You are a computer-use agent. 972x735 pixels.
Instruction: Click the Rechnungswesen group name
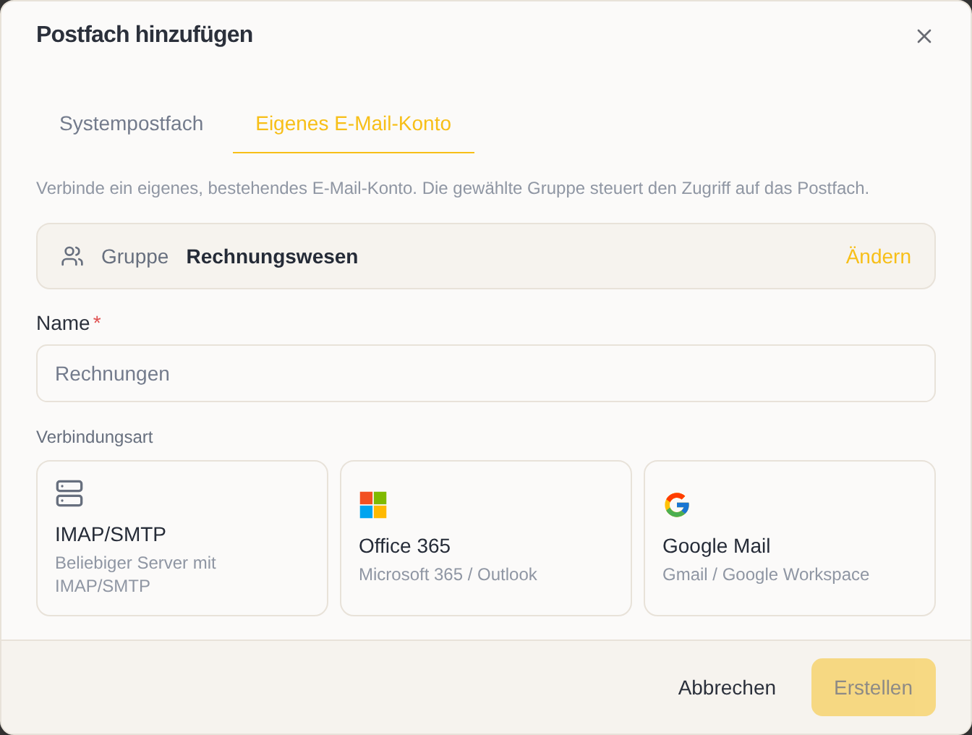tap(272, 257)
